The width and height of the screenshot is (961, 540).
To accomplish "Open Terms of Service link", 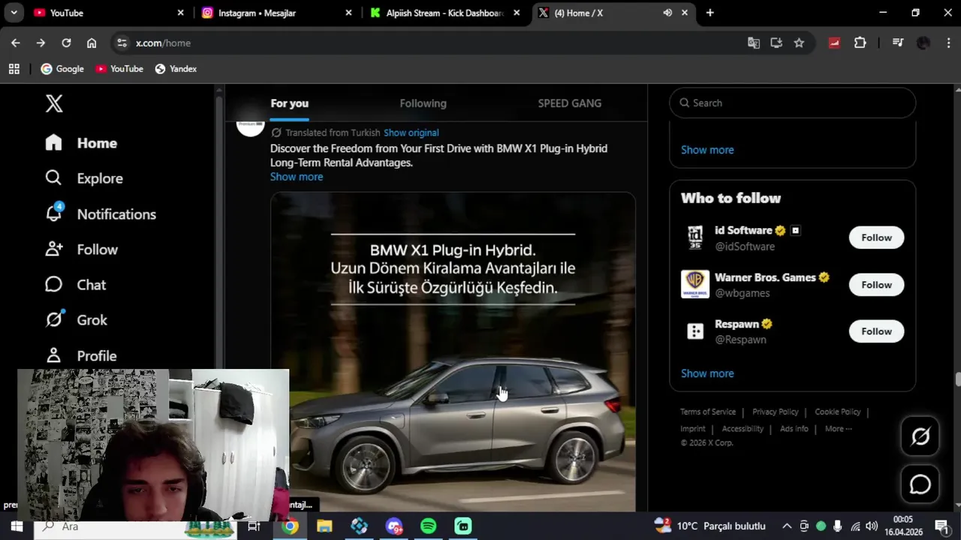I will (x=708, y=412).
